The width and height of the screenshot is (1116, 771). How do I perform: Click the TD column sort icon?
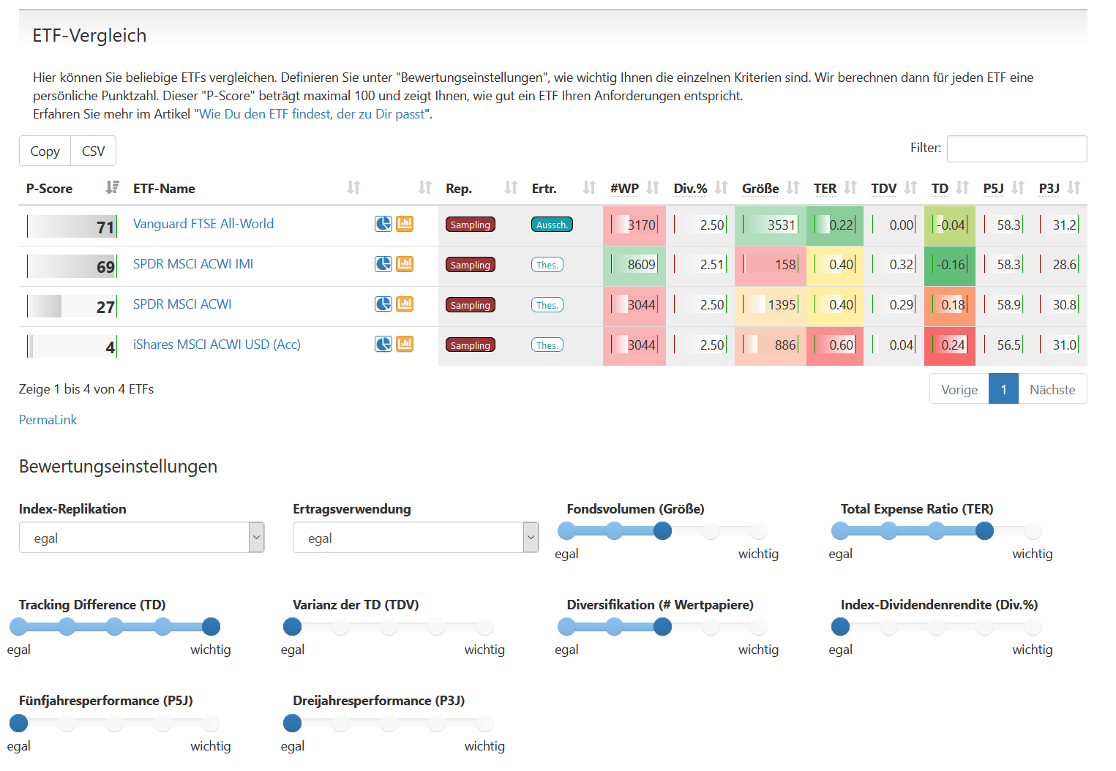962,188
